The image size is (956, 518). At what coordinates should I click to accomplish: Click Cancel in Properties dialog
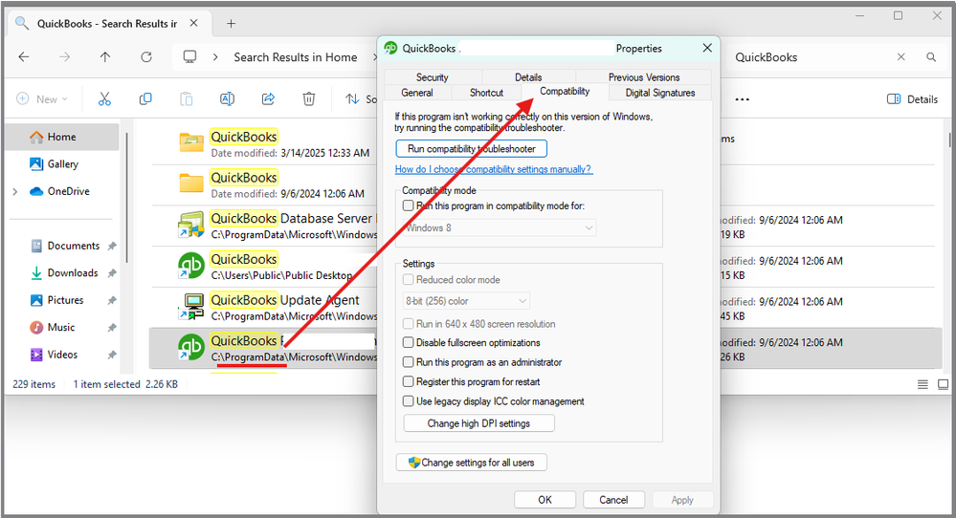pyautogui.click(x=613, y=500)
